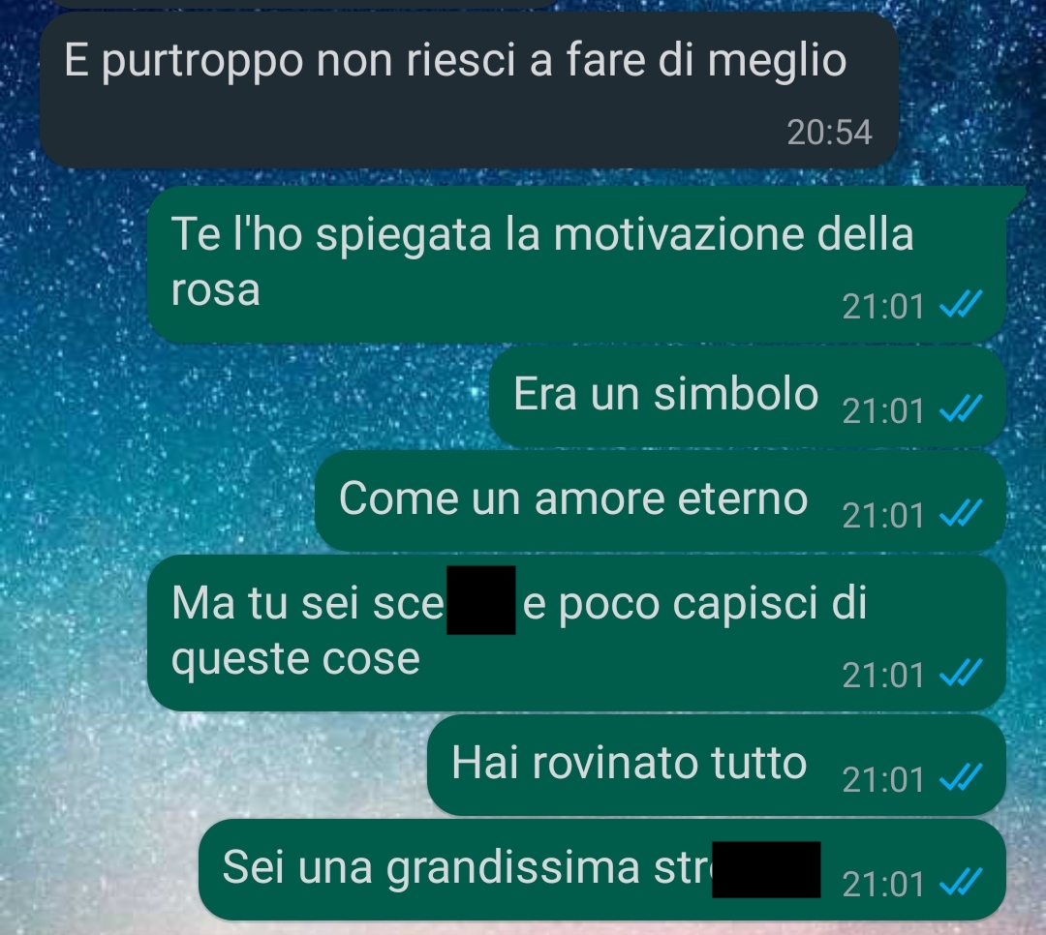The width and height of the screenshot is (1046, 935).
Task: Tap the black censor box after 'grandissima str'
Action: (766, 869)
